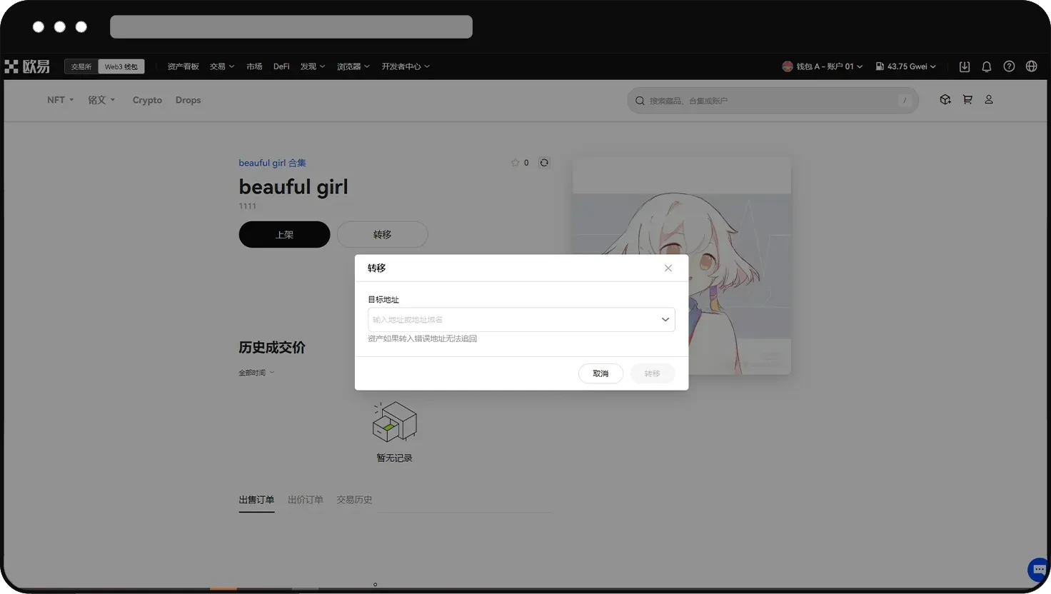Viewport: 1051px width, 594px height.
Task: Click the 目标地址 address input field
Action: (x=521, y=320)
